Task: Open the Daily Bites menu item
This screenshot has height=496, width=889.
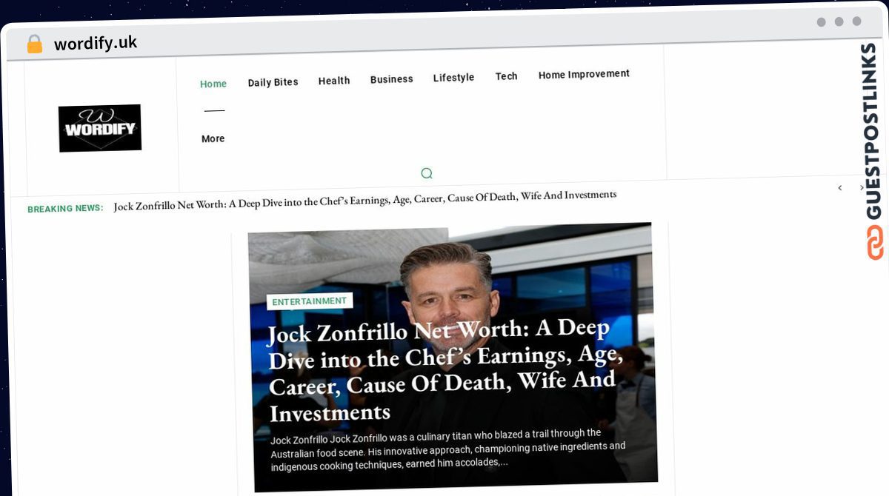Action: pyautogui.click(x=273, y=82)
